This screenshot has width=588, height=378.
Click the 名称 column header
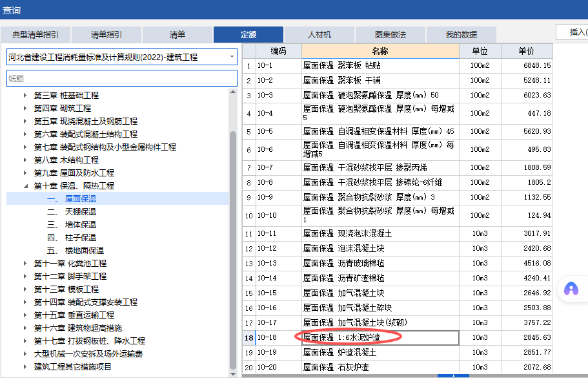tap(380, 51)
